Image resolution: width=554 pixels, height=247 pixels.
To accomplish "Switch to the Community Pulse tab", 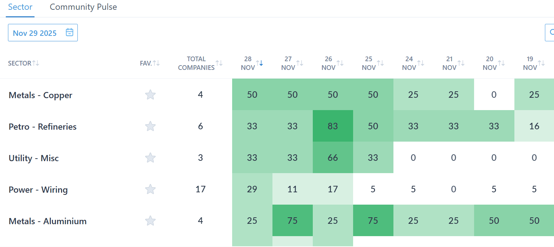I will [x=83, y=7].
